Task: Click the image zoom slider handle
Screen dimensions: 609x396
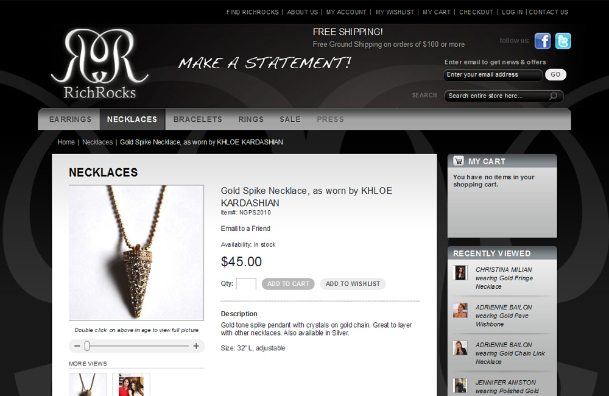Action: (x=87, y=346)
